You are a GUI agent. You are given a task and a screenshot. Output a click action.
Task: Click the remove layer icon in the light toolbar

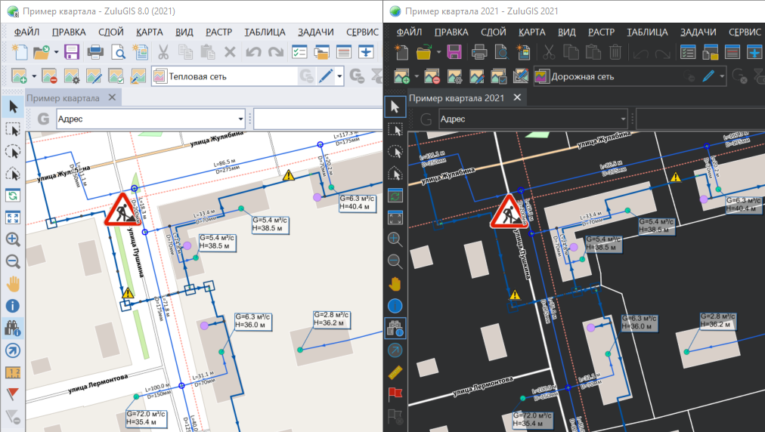(50, 76)
